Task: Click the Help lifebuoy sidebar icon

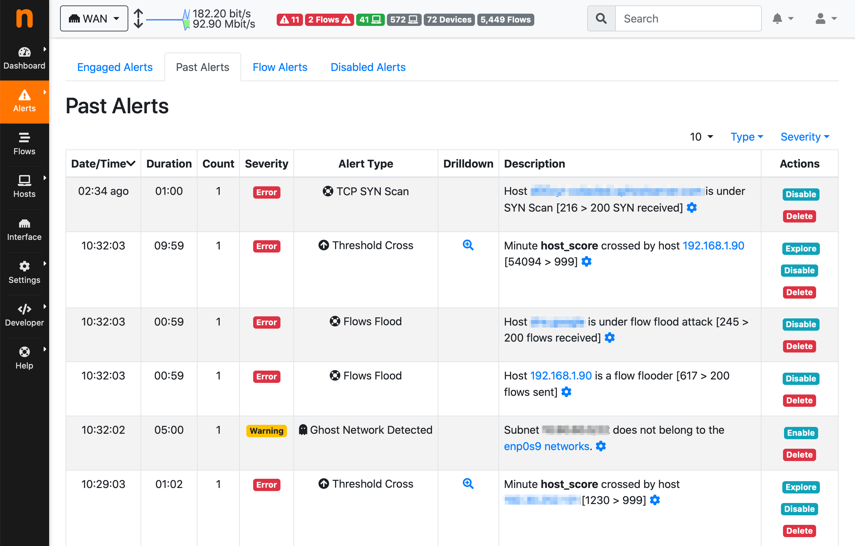Action: 24,352
